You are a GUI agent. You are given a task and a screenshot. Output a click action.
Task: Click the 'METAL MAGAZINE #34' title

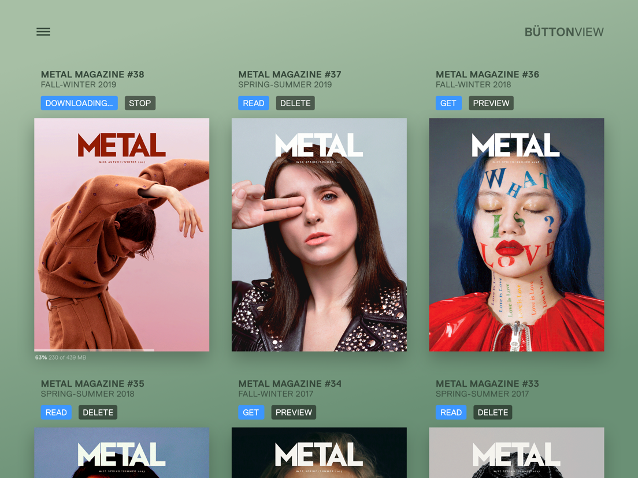click(290, 384)
